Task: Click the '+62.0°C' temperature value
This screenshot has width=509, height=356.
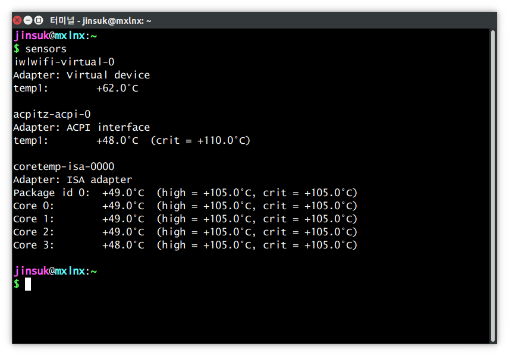Action: pos(117,89)
